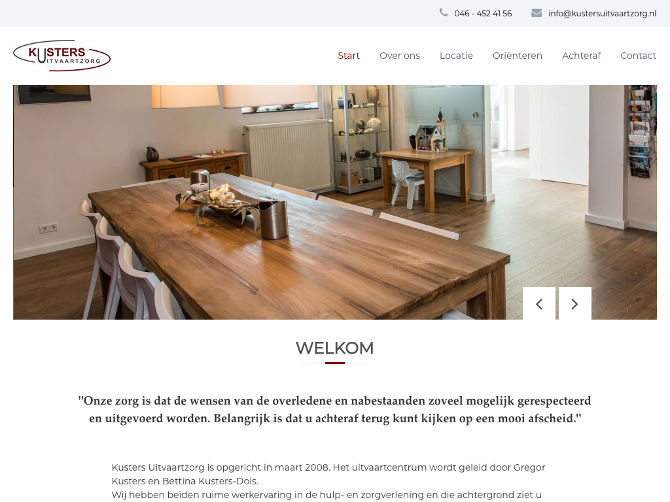670x502 pixels.
Task: Open the Oriënteren menu item
Action: (x=517, y=56)
